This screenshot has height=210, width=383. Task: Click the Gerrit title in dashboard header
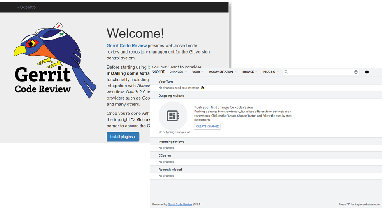159,72
